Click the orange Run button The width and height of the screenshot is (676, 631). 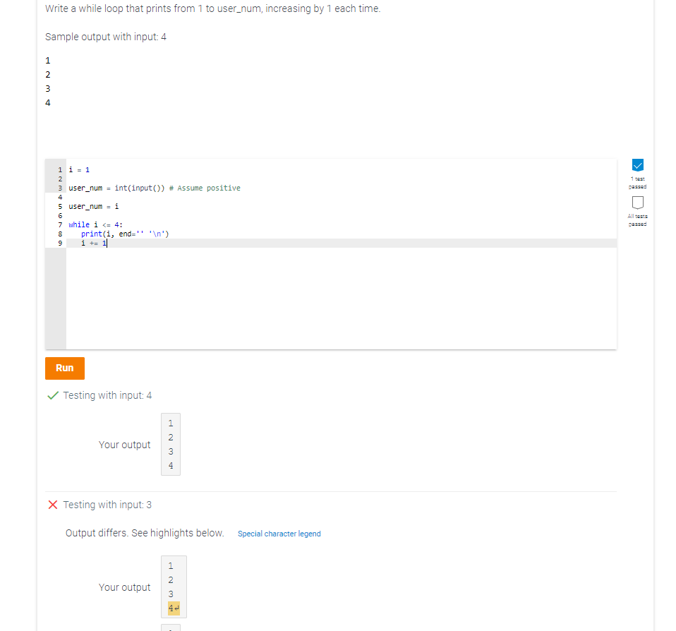64,368
